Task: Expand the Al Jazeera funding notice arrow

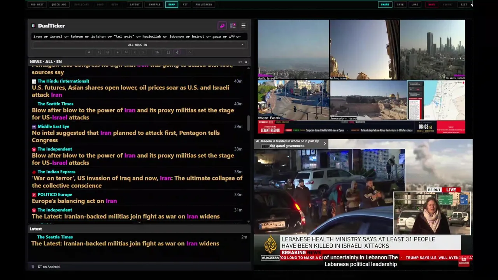Action: [325, 143]
